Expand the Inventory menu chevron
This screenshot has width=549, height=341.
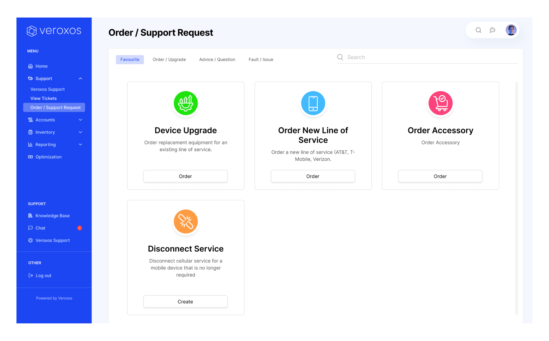coord(80,132)
